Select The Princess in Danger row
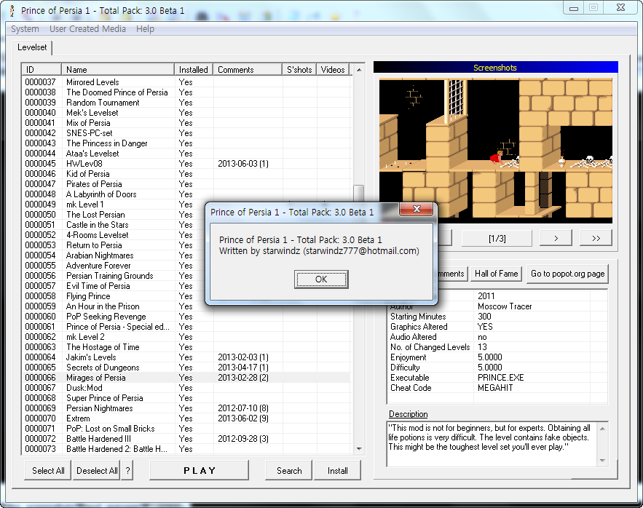The width and height of the screenshot is (643, 508). click(x=186, y=143)
